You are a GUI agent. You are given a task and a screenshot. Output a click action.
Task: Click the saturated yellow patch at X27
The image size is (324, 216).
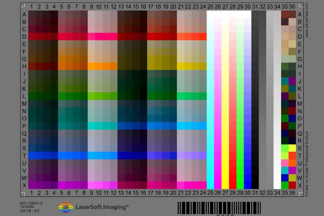coord(225,185)
